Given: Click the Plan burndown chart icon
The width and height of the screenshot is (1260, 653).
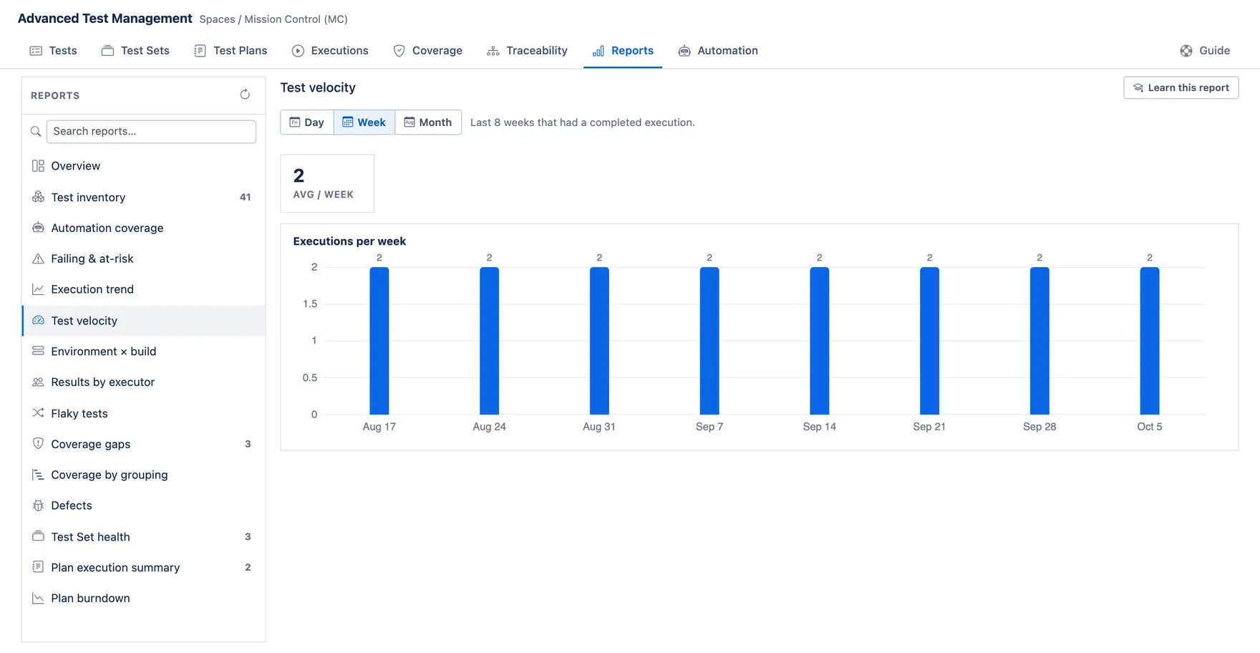Looking at the screenshot, I should [x=38, y=599].
